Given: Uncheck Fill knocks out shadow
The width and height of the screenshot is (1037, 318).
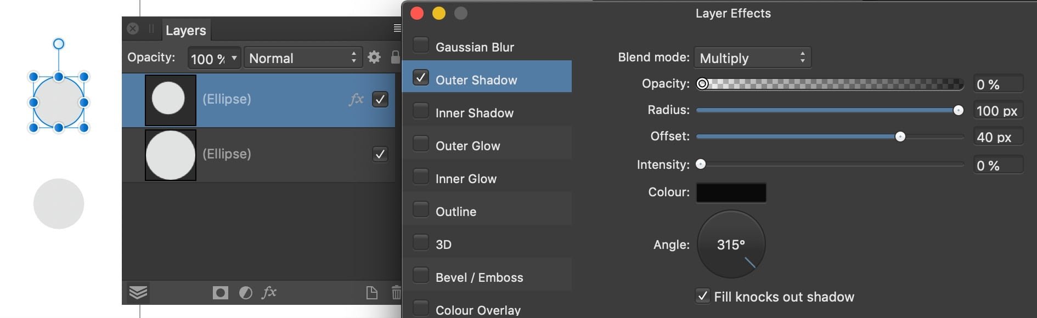Looking at the screenshot, I should 703,296.
